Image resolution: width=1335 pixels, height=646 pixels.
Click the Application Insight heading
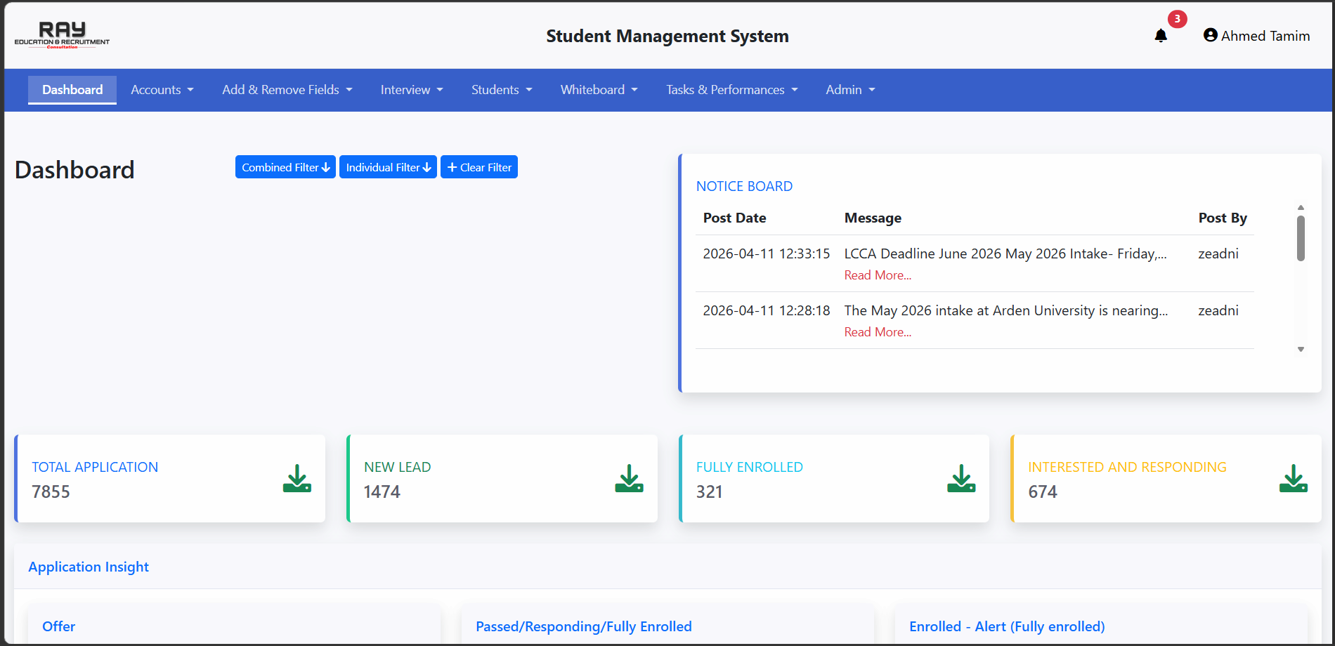[x=89, y=567]
